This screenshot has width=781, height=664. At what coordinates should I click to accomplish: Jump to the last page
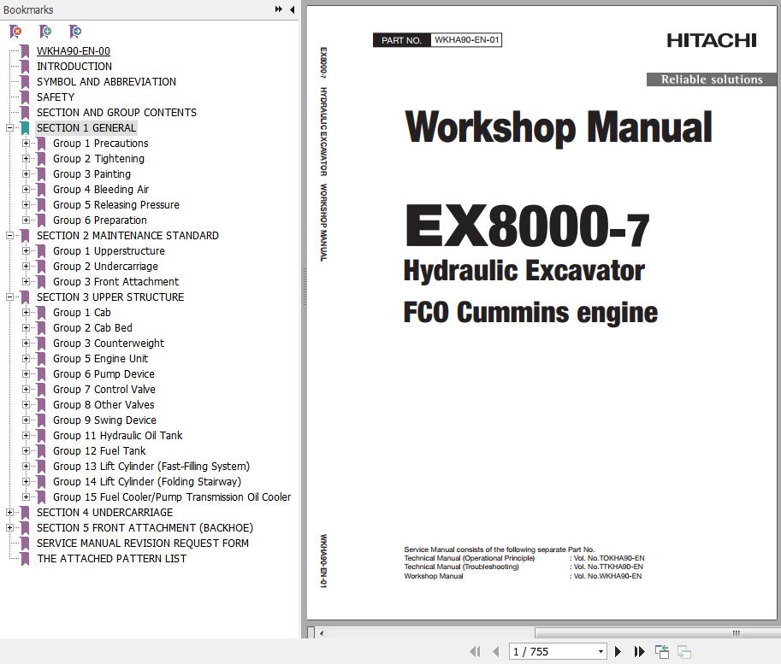(639, 651)
